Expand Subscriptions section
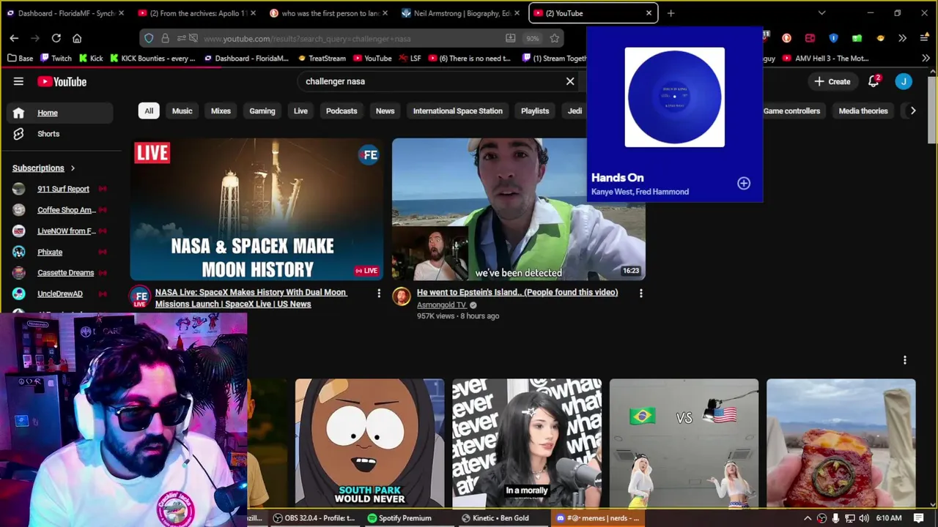The image size is (938, 527). tap(44, 168)
